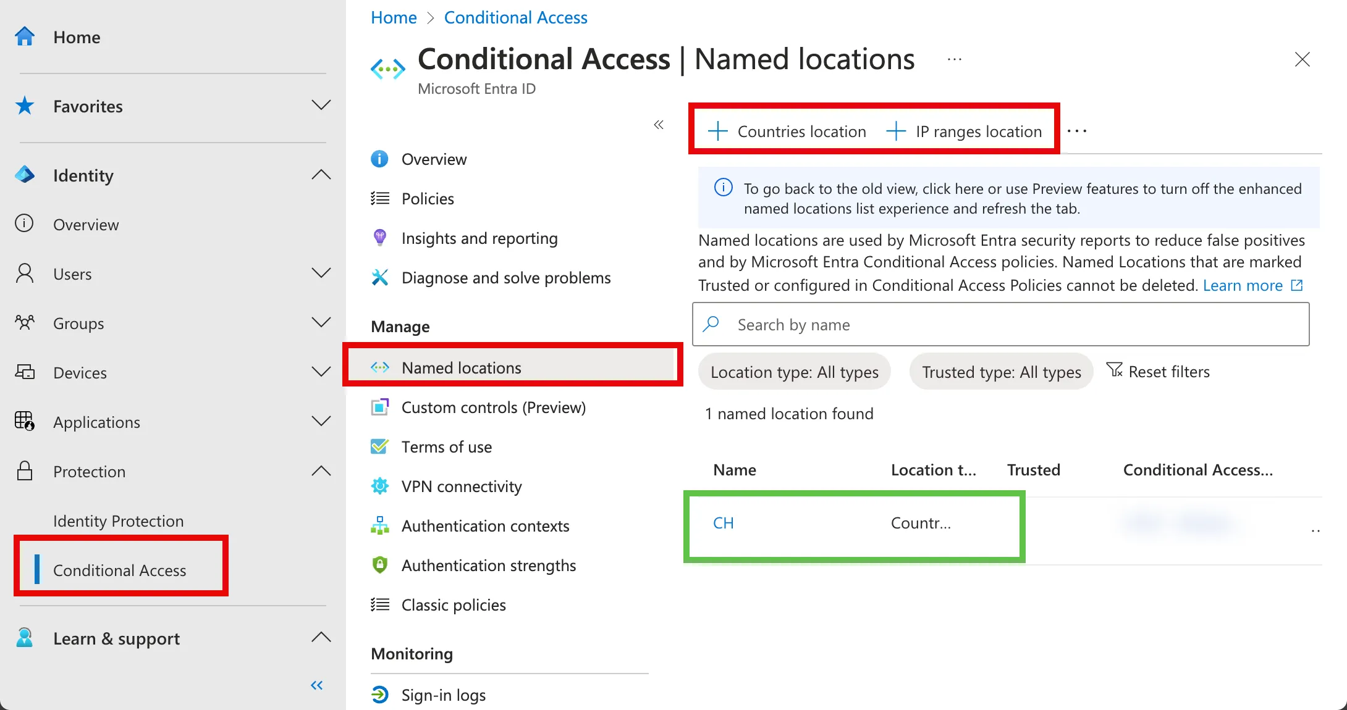The height and width of the screenshot is (710, 1347).
Task: Click the Named locations arrows icon
Action: (380, 367)
